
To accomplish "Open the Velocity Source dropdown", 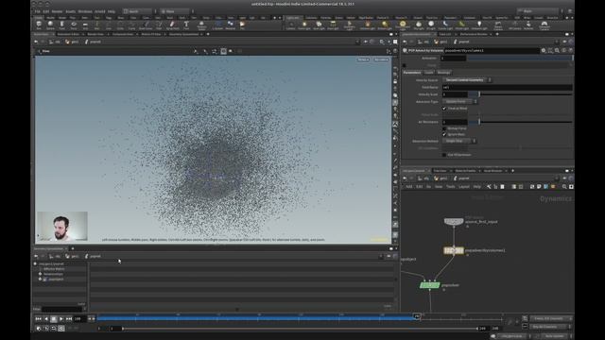I will 467,79.
